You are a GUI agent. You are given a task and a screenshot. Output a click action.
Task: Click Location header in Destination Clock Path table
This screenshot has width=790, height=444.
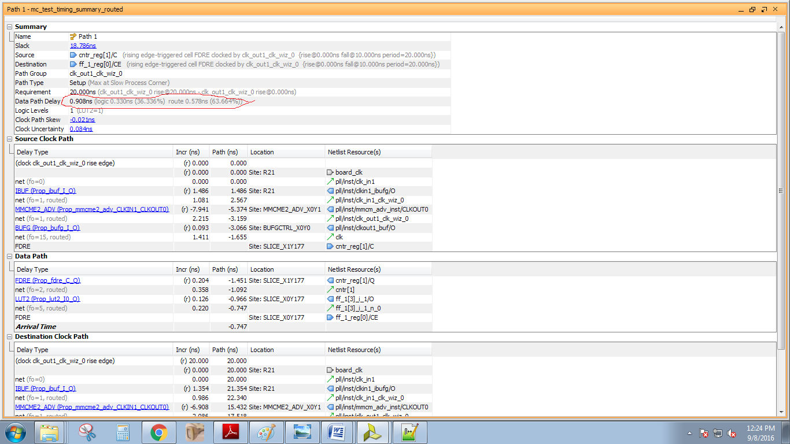tap(286, 350)
